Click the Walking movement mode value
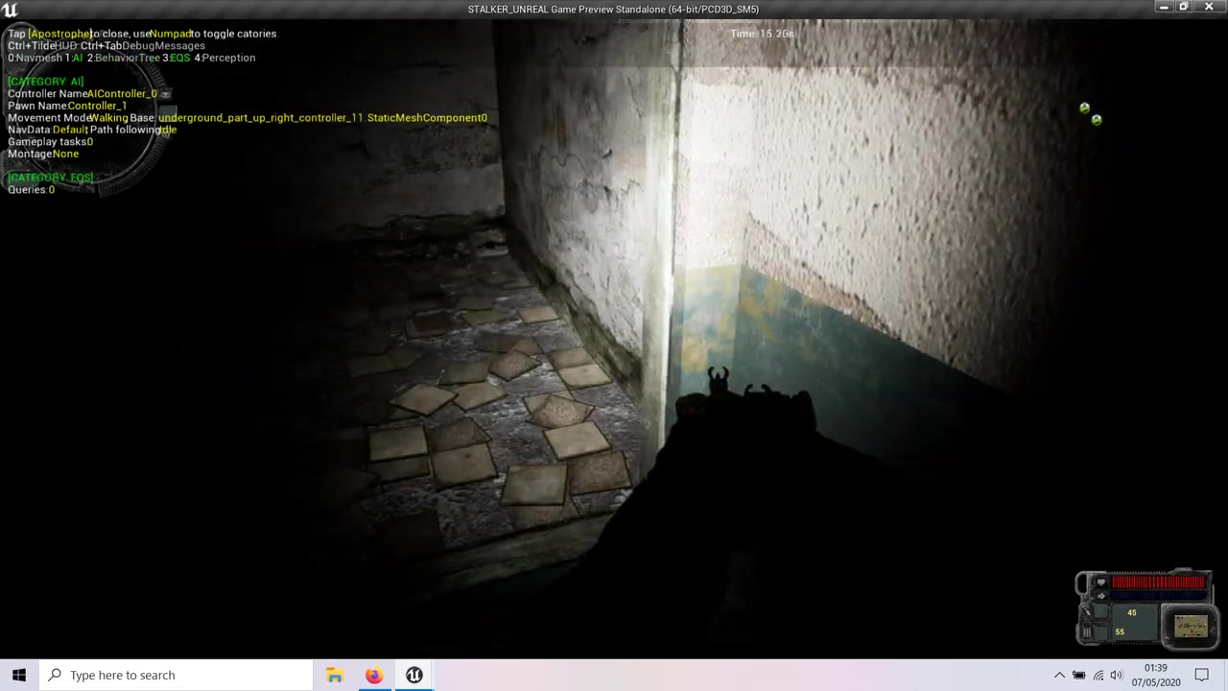This screenshot has width=1228, height=691. click(108, 118)
